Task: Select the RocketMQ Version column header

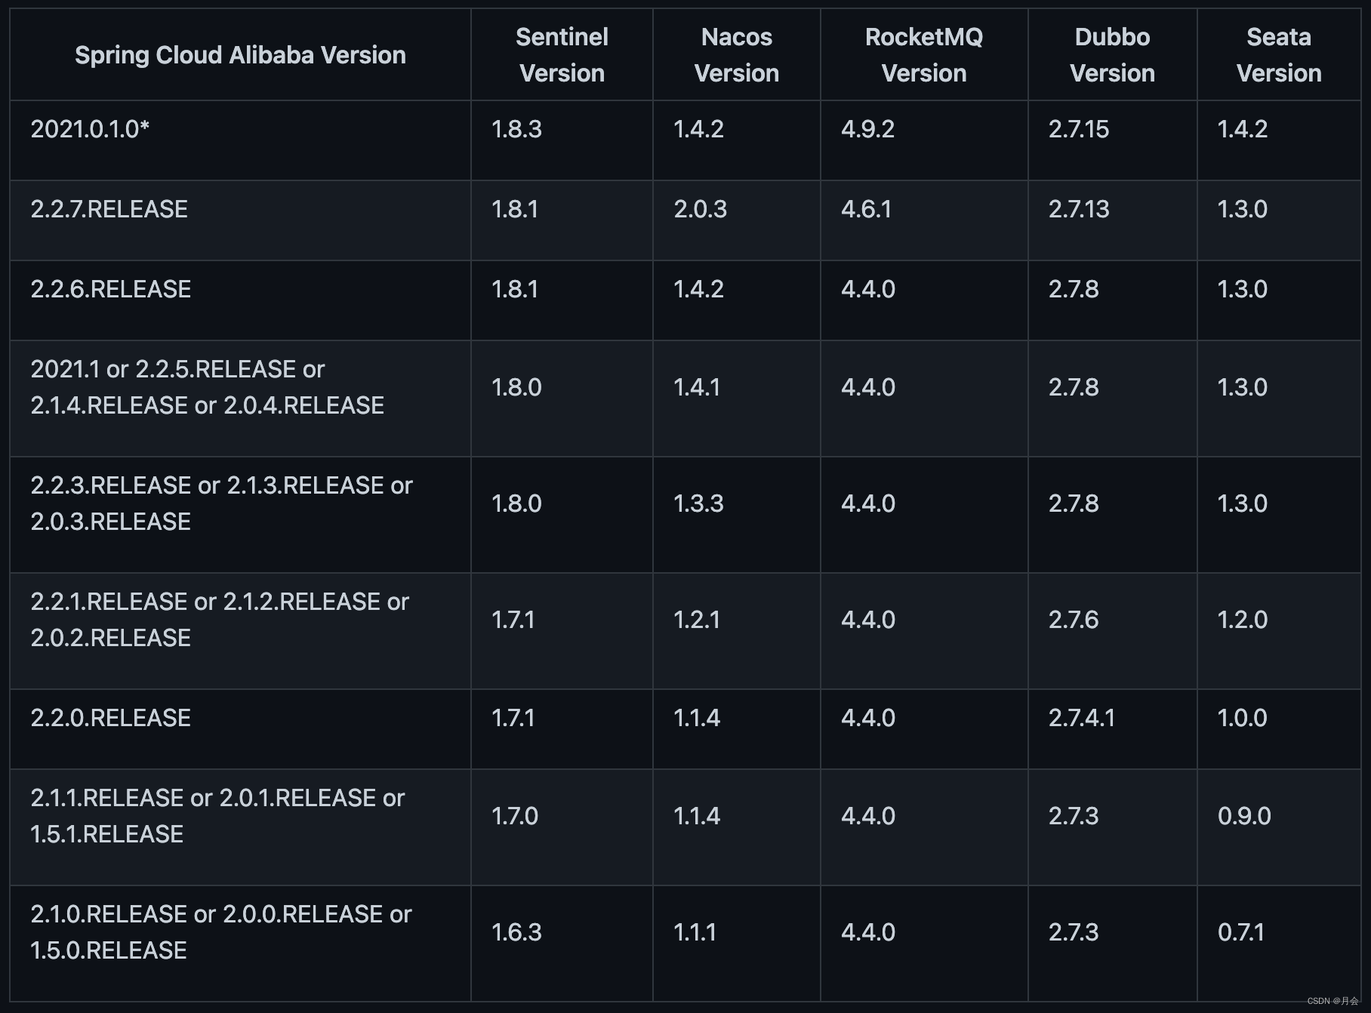Action: (x=923, y=55)
